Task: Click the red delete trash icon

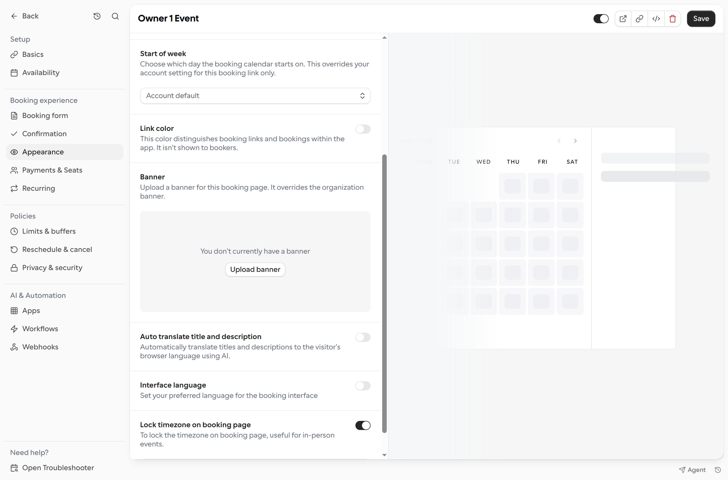Action: 673,19
